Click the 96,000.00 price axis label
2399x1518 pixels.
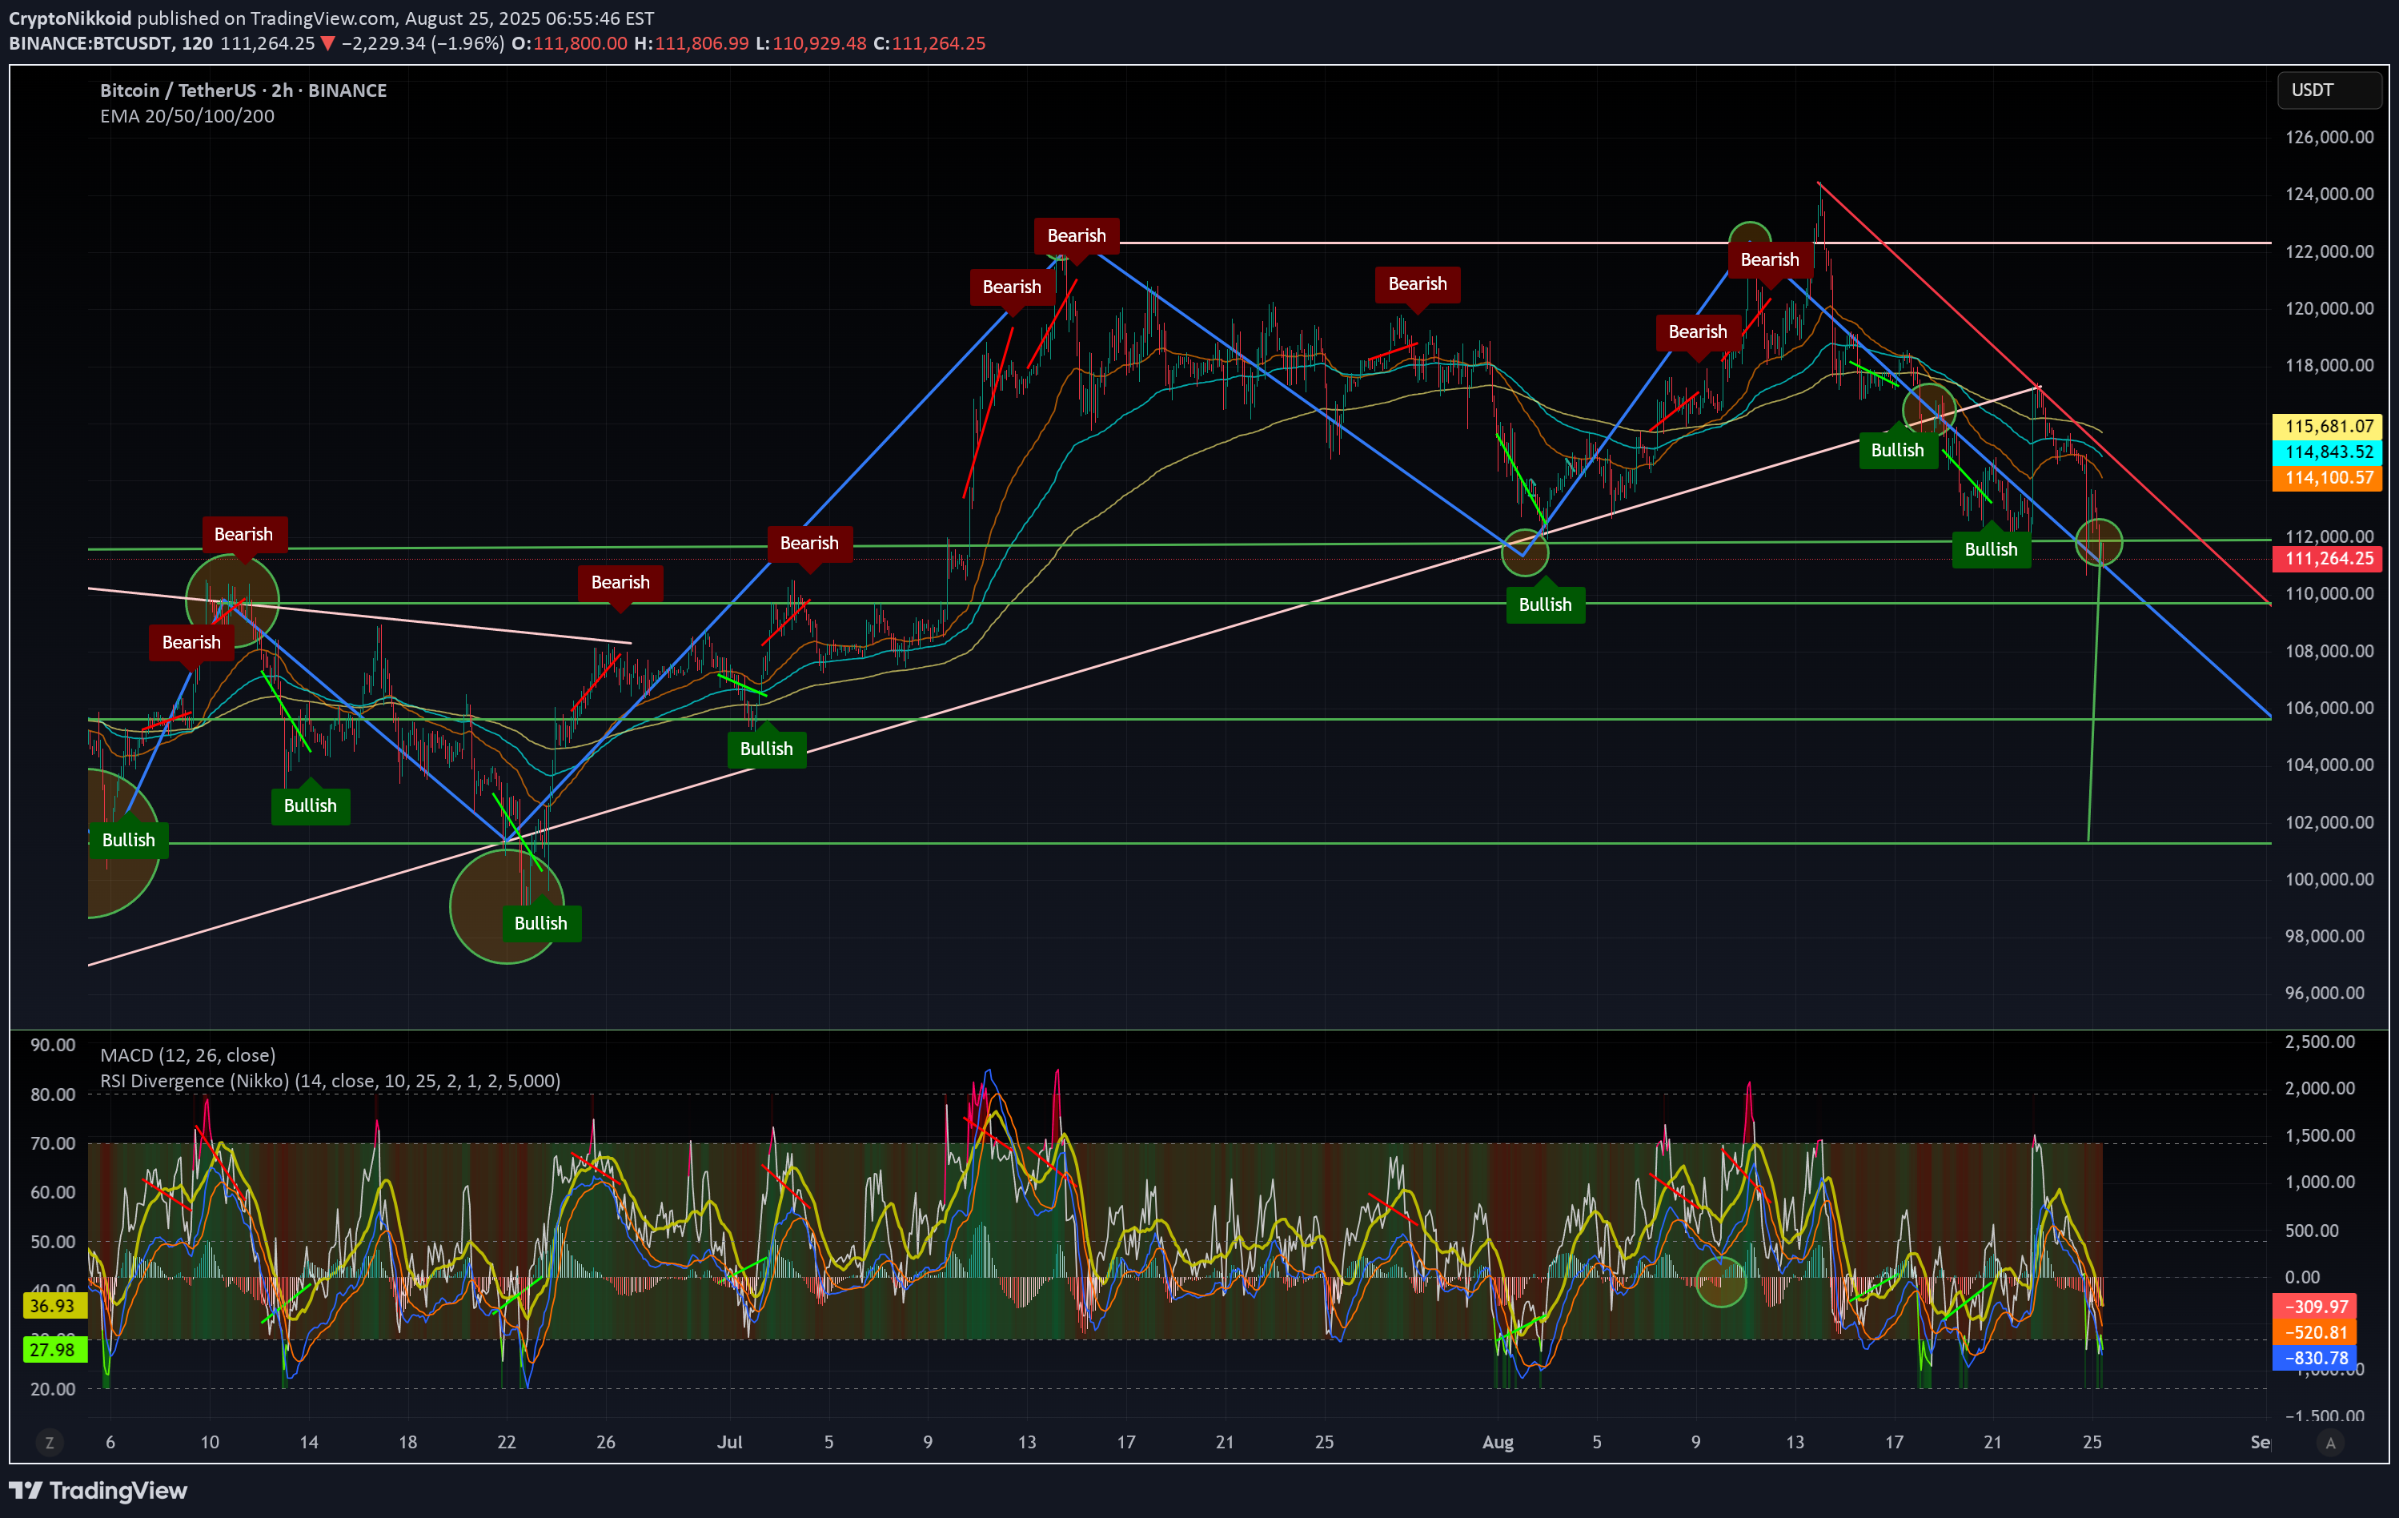(2325, 993)
